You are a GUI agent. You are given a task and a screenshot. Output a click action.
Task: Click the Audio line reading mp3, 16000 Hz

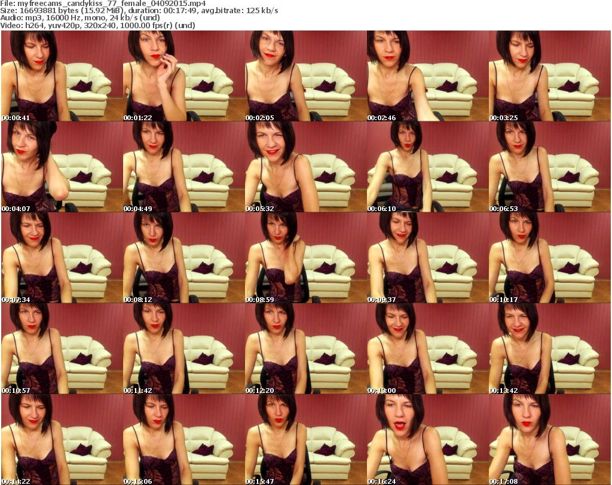click(x=80, y=18)
